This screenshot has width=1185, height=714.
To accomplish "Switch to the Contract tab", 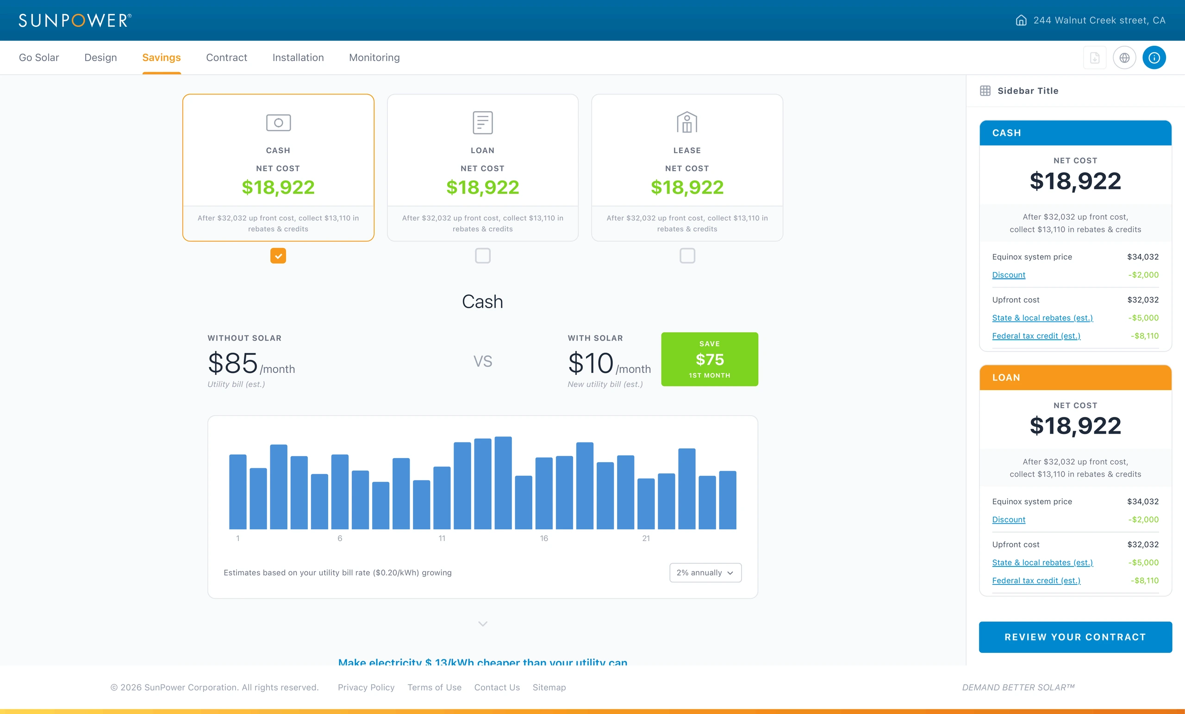I will [x=226, y=58].
